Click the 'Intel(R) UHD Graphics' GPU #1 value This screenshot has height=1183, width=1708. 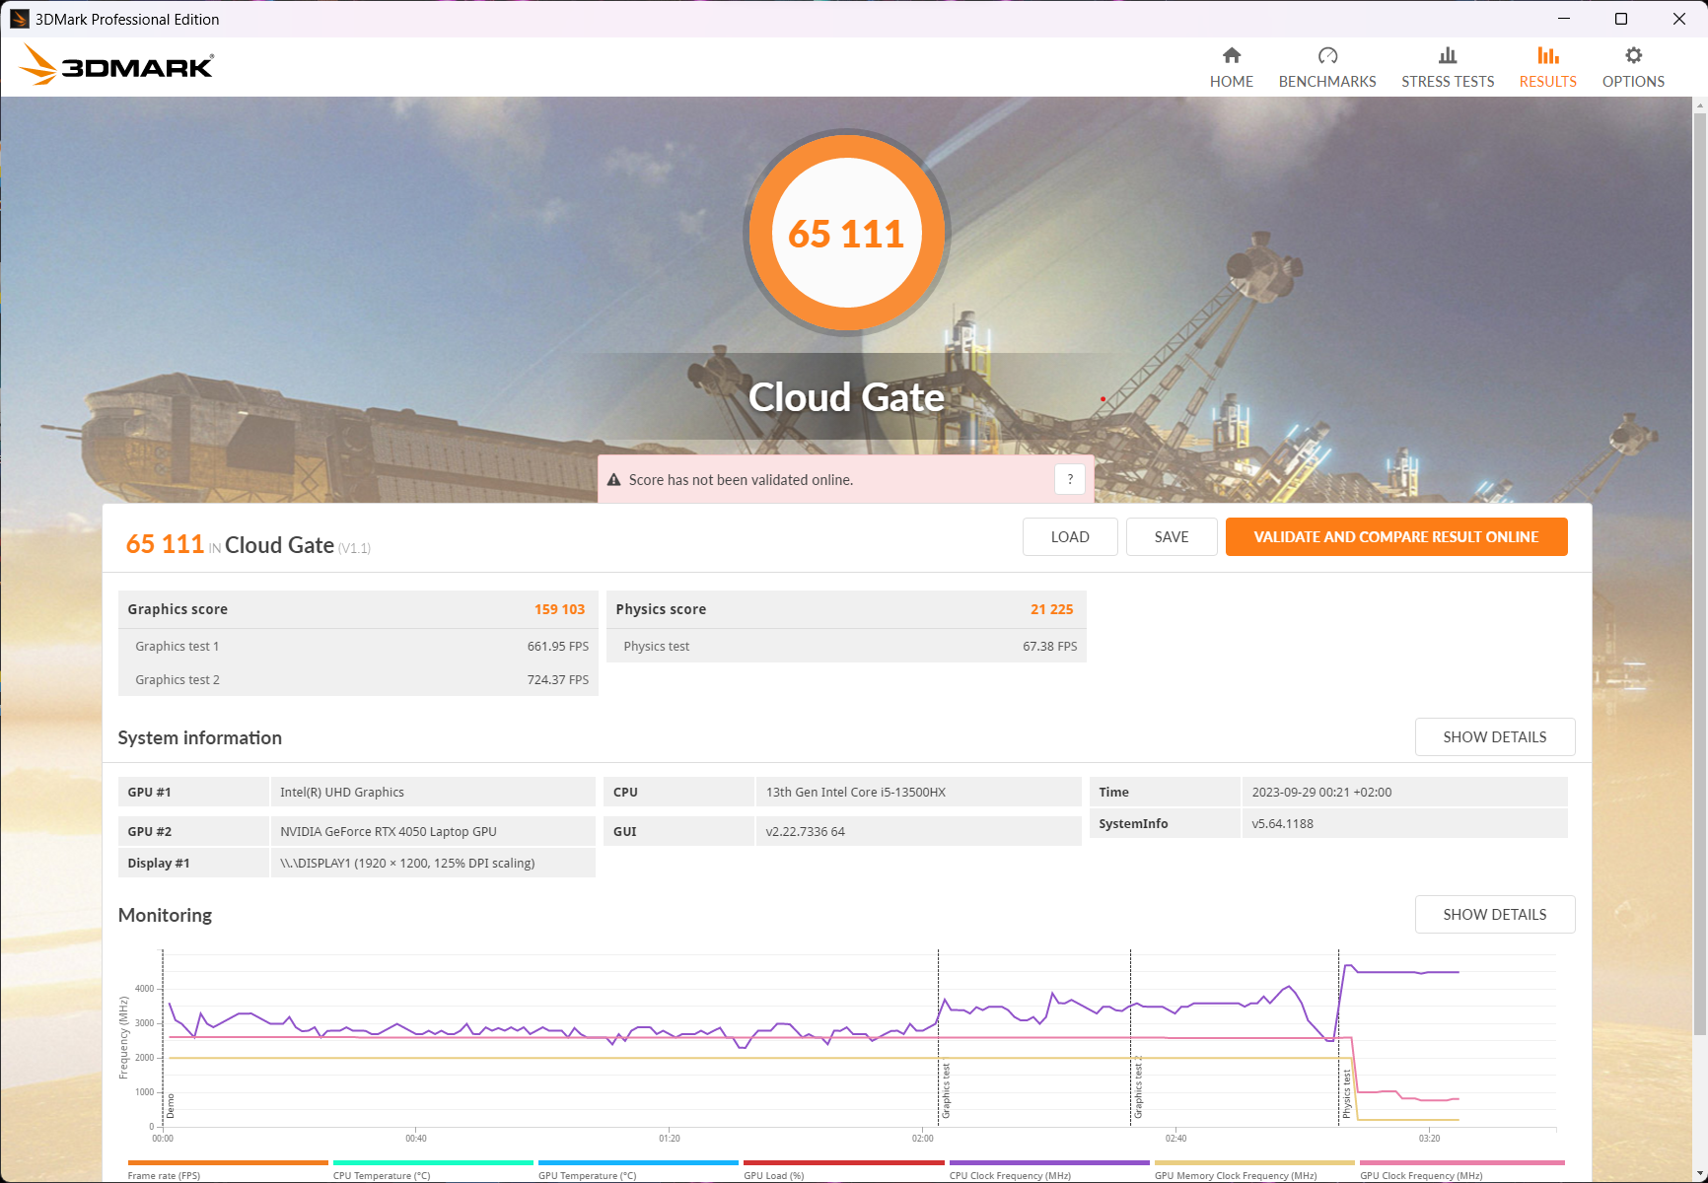342,792
